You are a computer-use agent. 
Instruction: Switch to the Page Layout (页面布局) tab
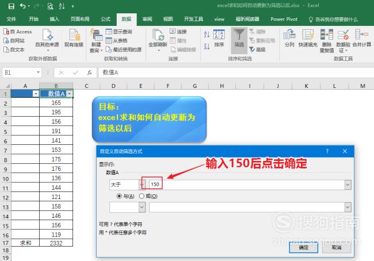pyautogui.click(x=80, y=19)
